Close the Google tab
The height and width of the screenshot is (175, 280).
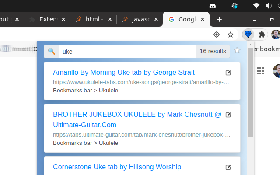pos(203,19)
